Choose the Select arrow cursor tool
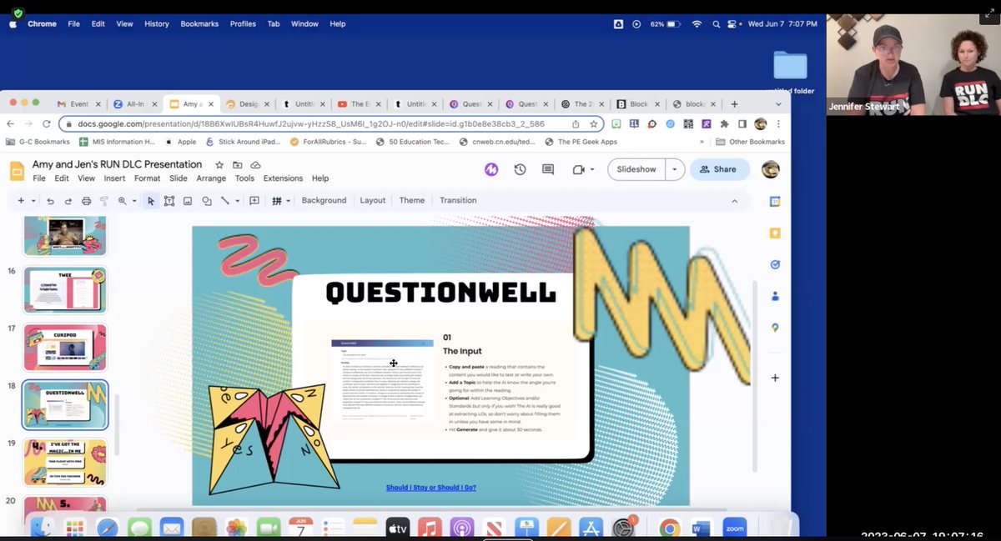Screen dimensions: 1001x541 [151, 201]
